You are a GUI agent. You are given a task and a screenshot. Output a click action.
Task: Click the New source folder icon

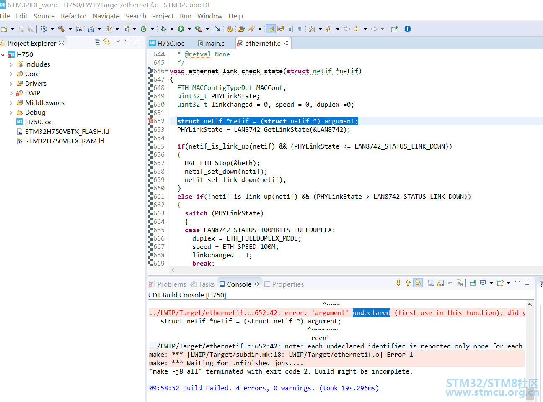pyautogui.click(x=109, y=29)
